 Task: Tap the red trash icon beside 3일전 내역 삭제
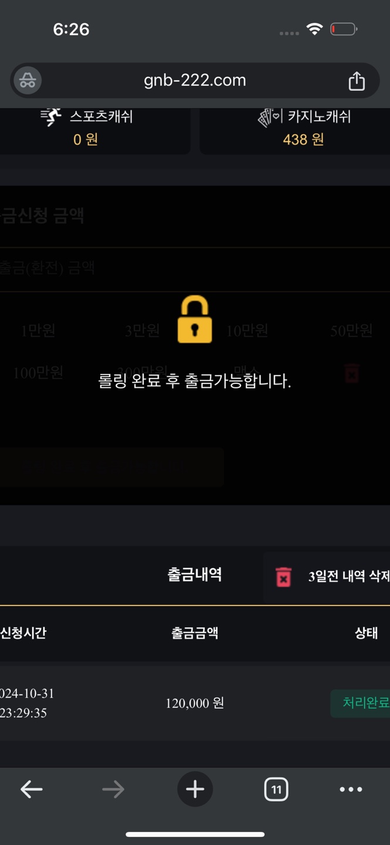coord(283,577)
